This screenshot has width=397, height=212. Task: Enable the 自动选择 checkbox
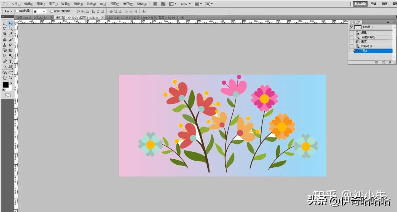click(x=17, y=11)
